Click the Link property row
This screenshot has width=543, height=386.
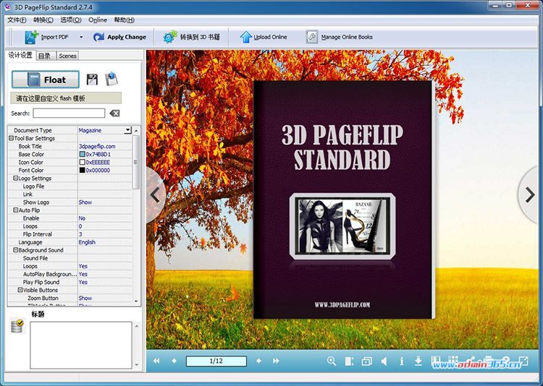(70, 194)
